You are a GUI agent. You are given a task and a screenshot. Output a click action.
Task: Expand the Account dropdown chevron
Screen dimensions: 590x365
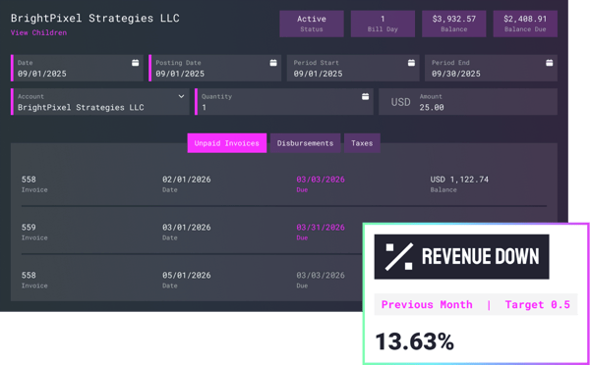[x=181, y=96]
